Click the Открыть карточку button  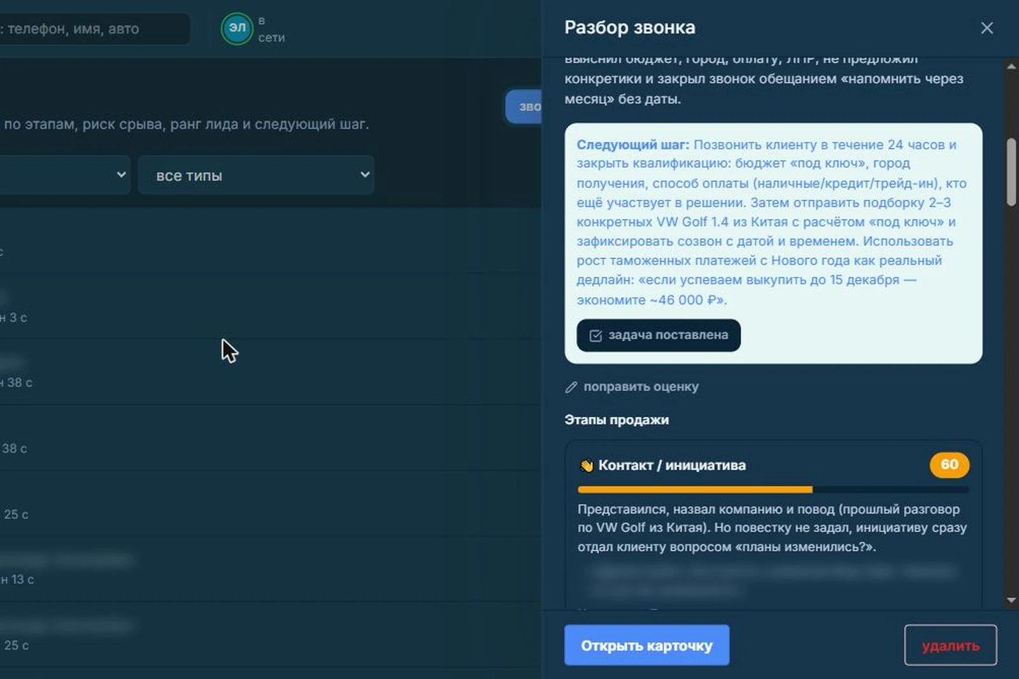tap(646, 645)
